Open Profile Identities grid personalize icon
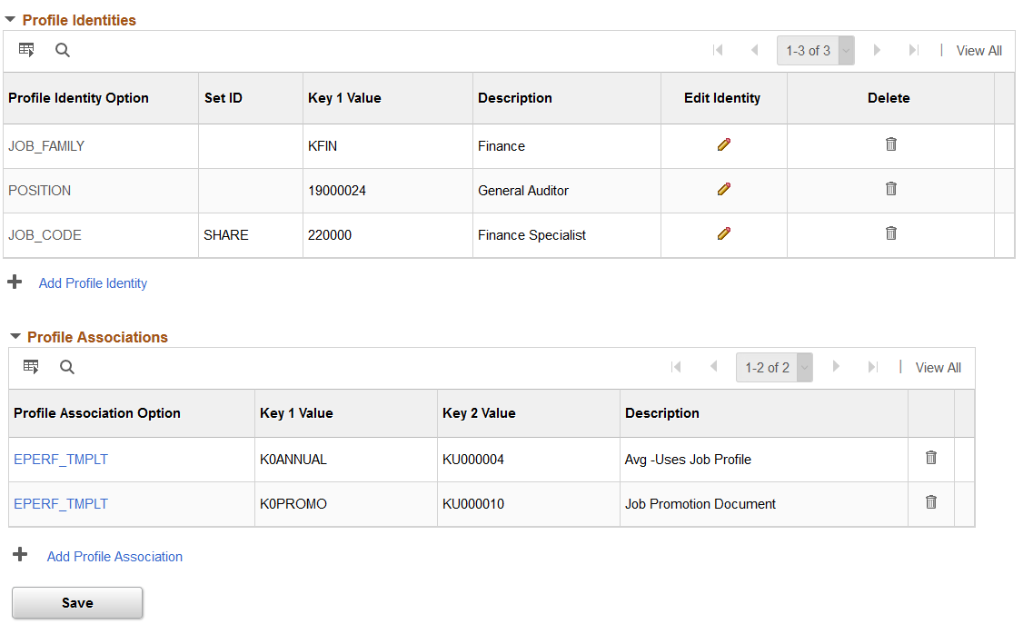Viewport: 1033px width, 624px height. pyautogui.click(x=26, y=50)
